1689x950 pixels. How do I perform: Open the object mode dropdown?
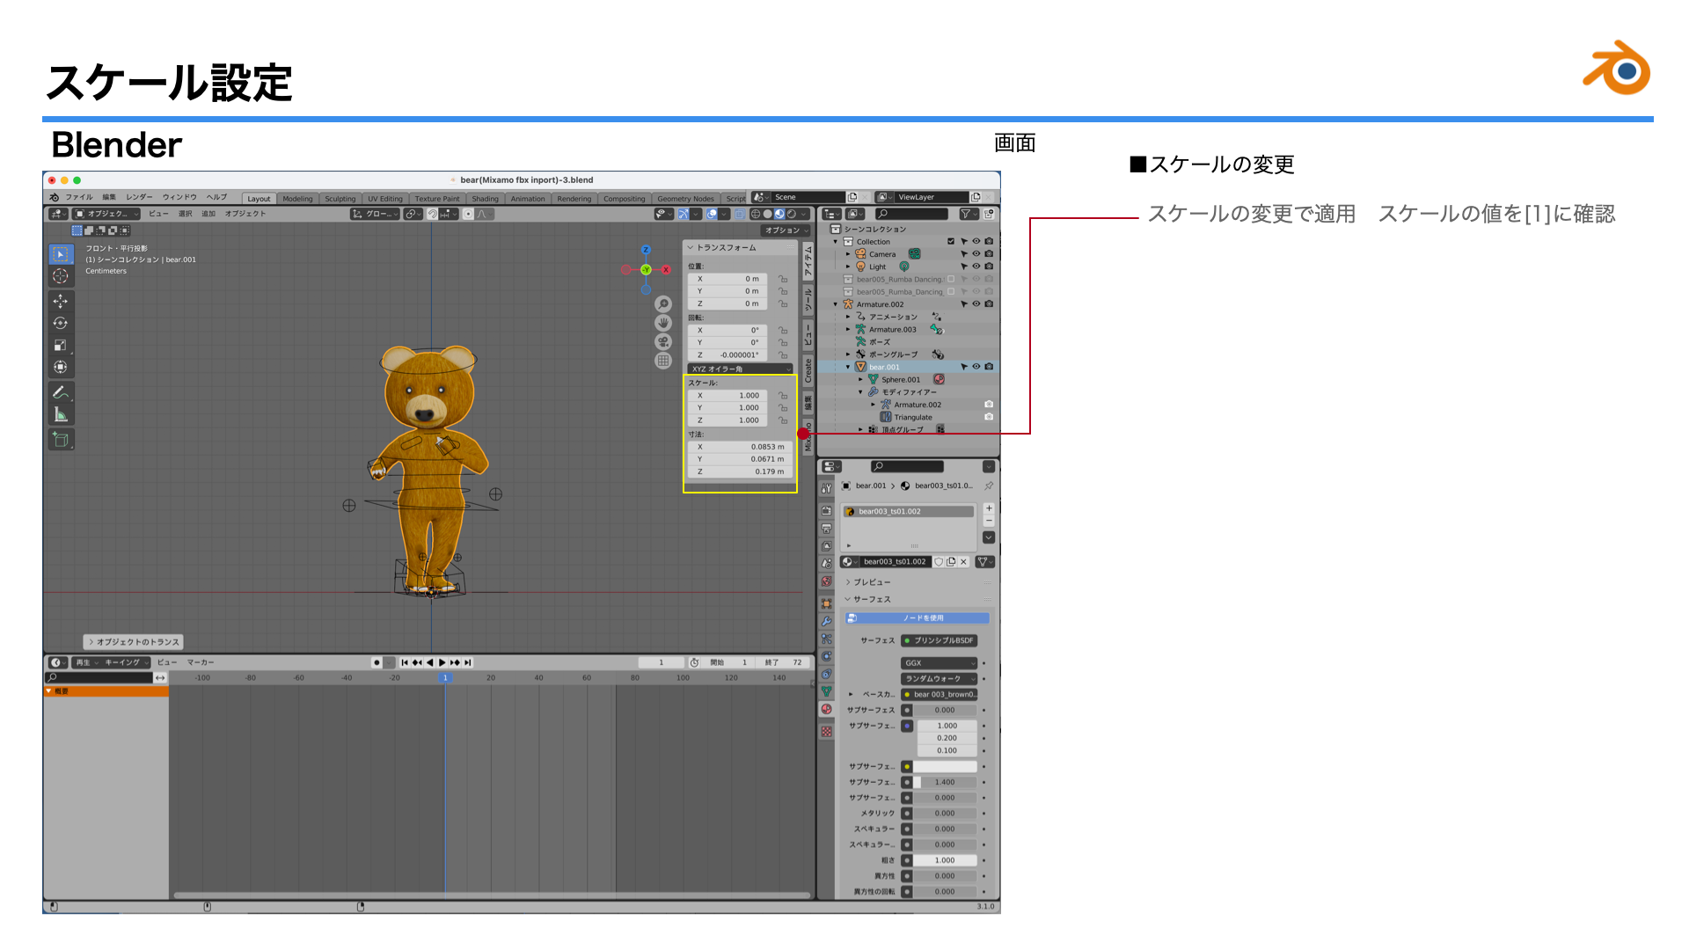[106, 214]
